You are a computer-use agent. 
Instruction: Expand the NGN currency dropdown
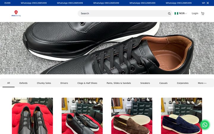click(x=183, y=13)
